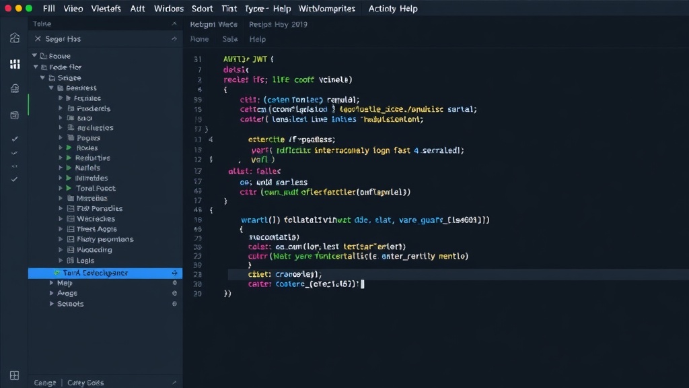Collapse the Fode Flor tree node
689x388 pixels.
[x=36, y=67]
